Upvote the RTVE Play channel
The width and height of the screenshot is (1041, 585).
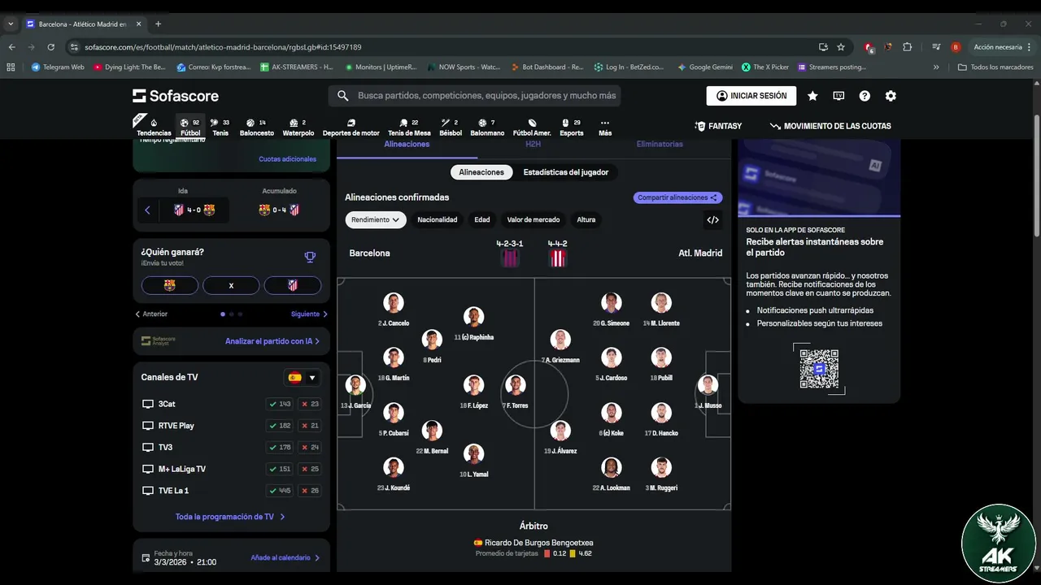pyautogui.click(x=280, y=426)
